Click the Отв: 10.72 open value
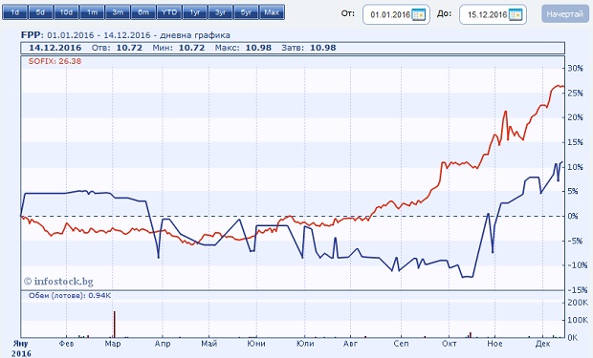 [x=117, y=48]
